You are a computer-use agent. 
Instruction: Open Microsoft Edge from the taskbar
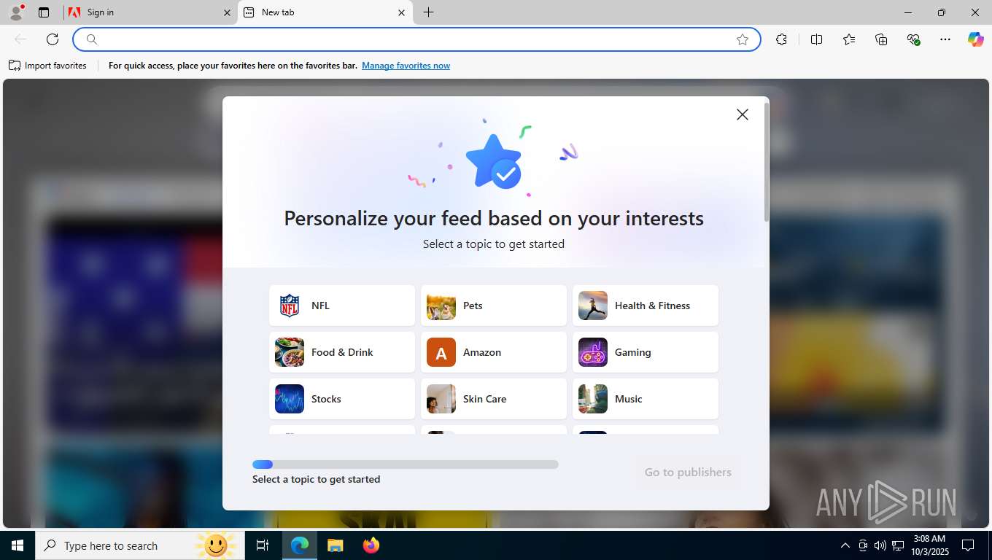click(300, 545)
